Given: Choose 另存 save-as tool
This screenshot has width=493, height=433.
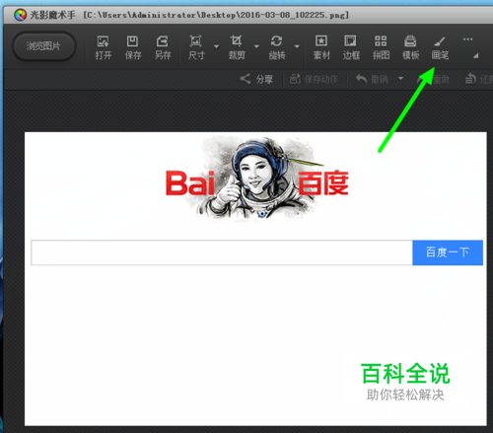Looking at the screenshot, I should (163, 47).
